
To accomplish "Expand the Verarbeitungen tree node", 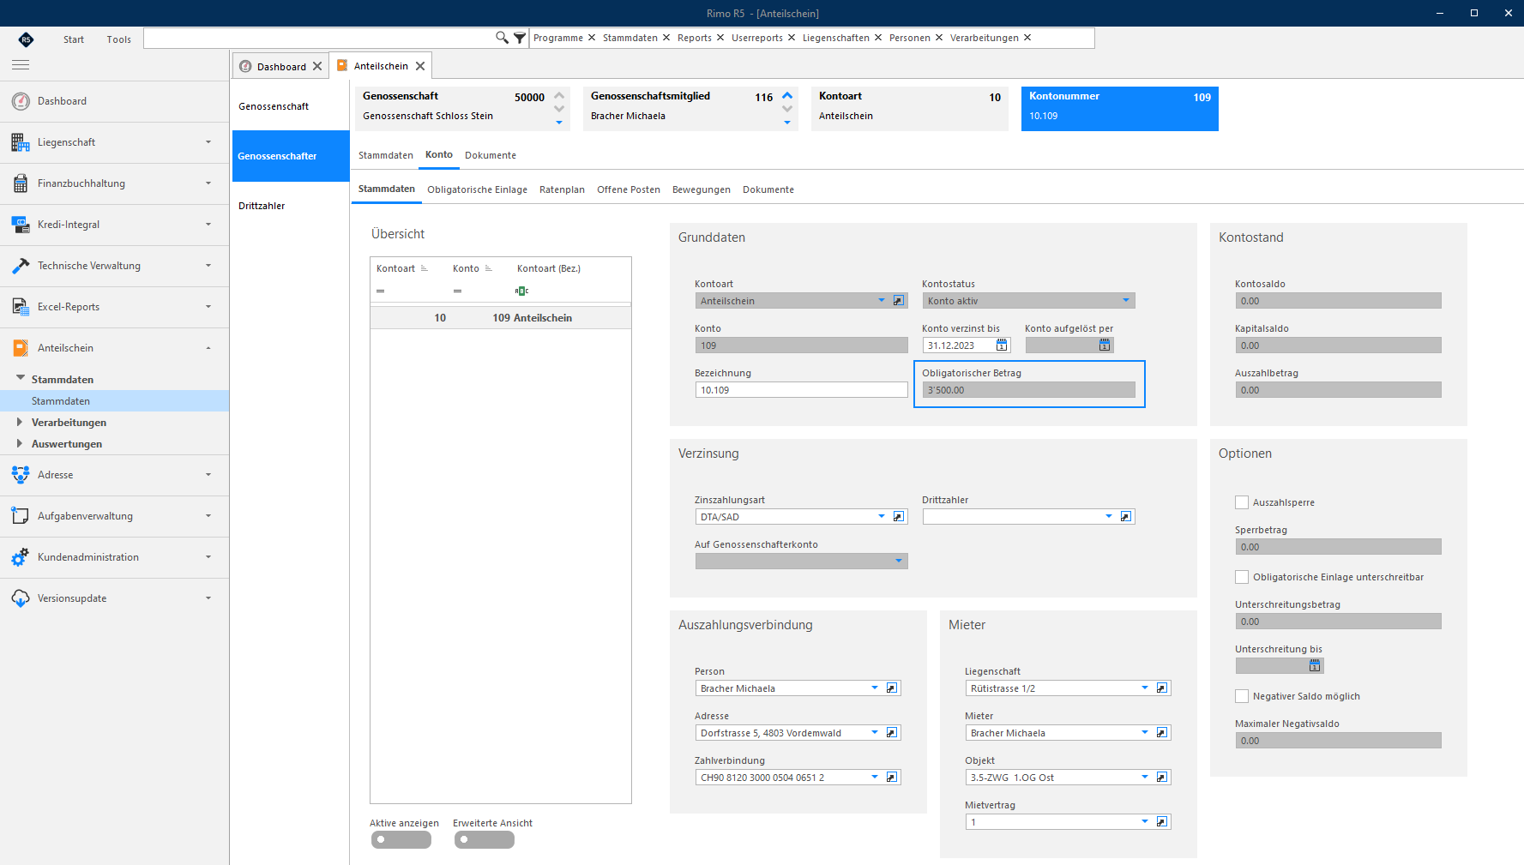I will pos(20,423).
